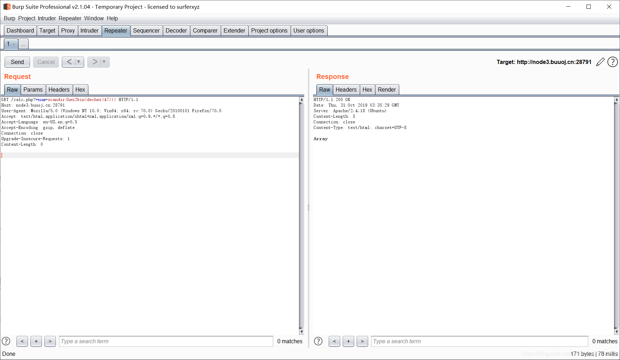Open the Repeater menu
Image resolution: width=620 pixels, height=360 pixels.
[70, 18]
